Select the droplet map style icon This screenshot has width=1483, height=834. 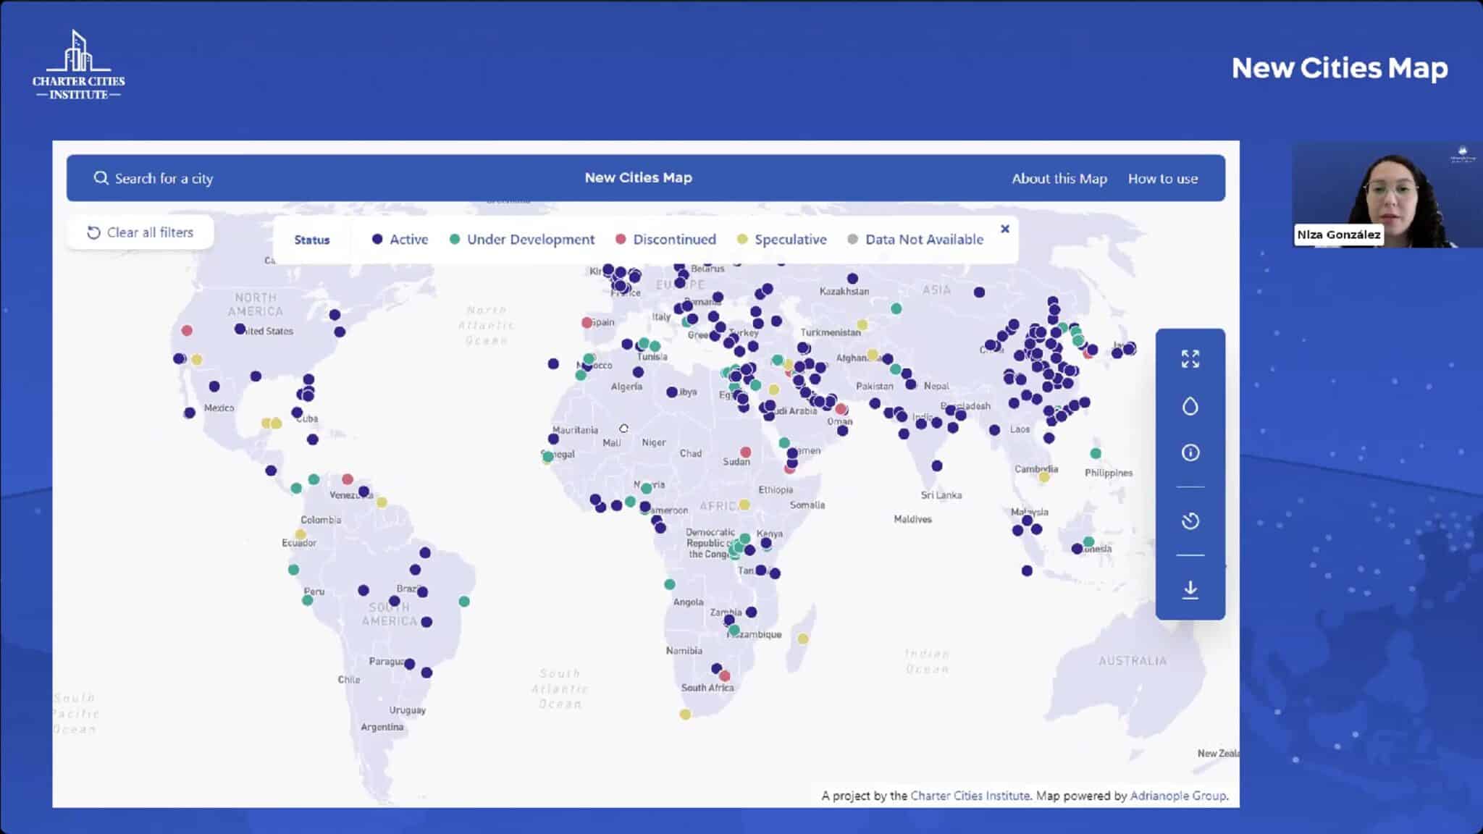point(1190,405)
